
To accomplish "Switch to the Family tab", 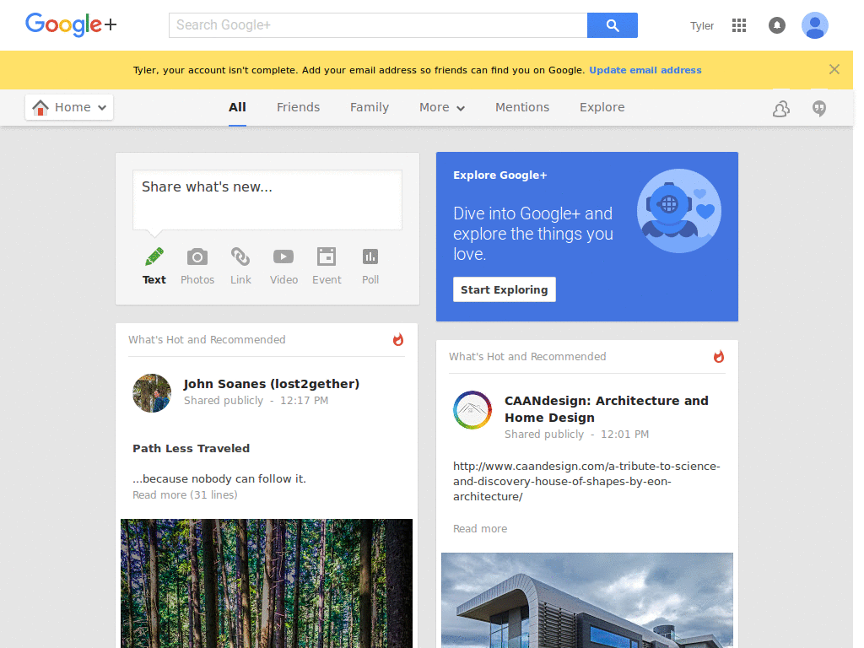I will pyautogui.click(x=370, y=107).
